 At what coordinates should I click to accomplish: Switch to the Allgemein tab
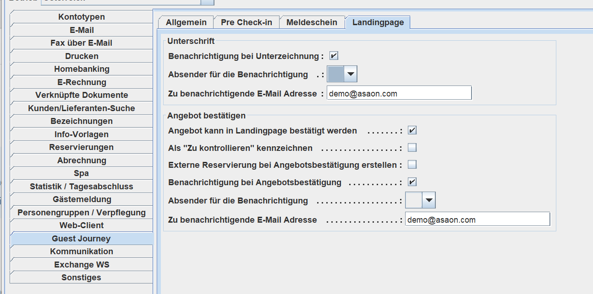pos(186,22)
